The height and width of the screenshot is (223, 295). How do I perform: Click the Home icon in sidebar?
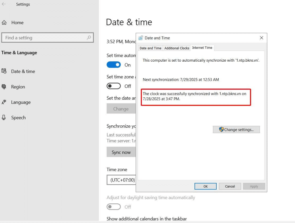coord(4,22)
